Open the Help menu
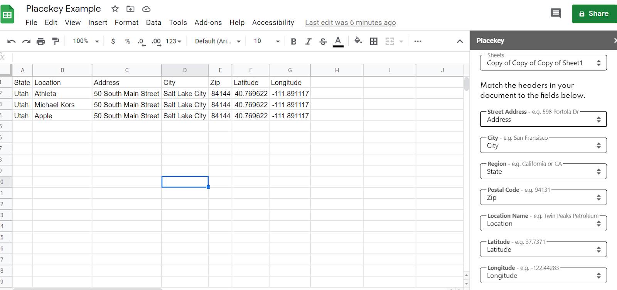The width and height of the screenshot is (617, 290). [x=237, y=23]
